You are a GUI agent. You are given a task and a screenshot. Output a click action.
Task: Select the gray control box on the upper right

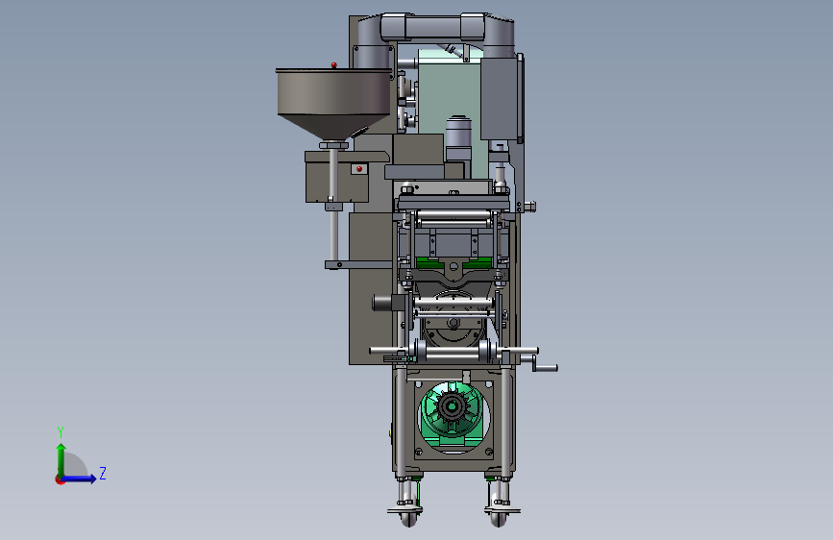pos(500,99)
